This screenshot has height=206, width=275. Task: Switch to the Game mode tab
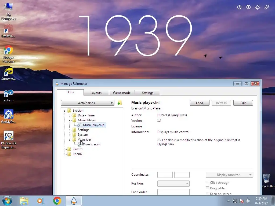122,93
